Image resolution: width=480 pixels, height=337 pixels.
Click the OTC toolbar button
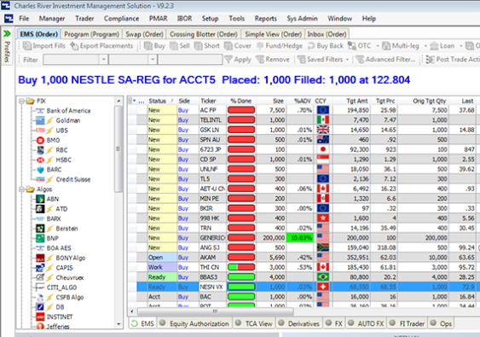(x=360, y=46)
